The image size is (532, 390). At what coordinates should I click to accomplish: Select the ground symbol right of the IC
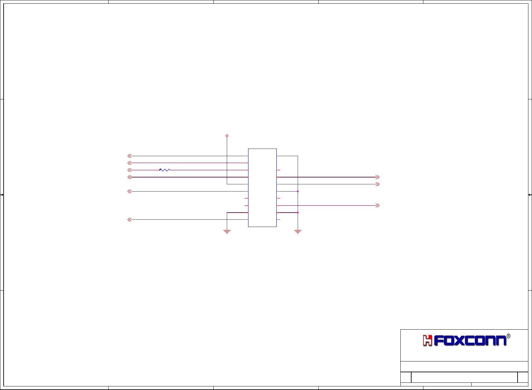[298, 232]
